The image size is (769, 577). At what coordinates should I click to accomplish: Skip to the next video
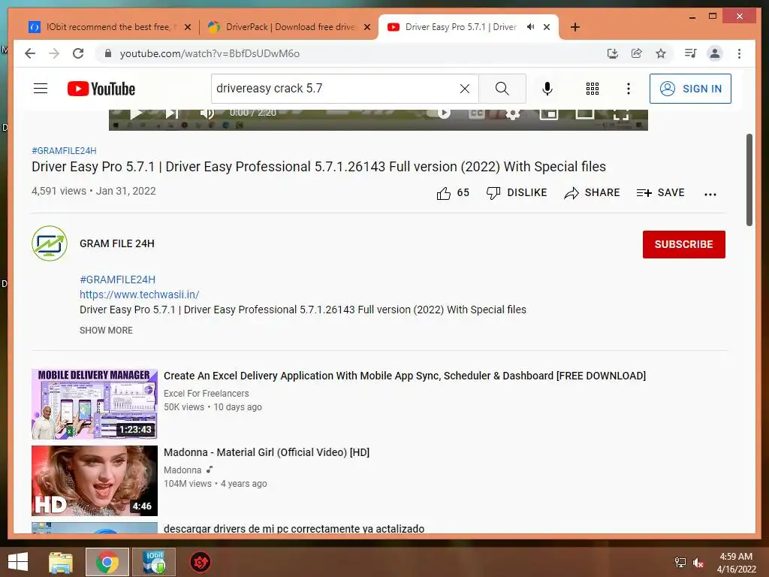pyautogui.click(x=171, y=113)
